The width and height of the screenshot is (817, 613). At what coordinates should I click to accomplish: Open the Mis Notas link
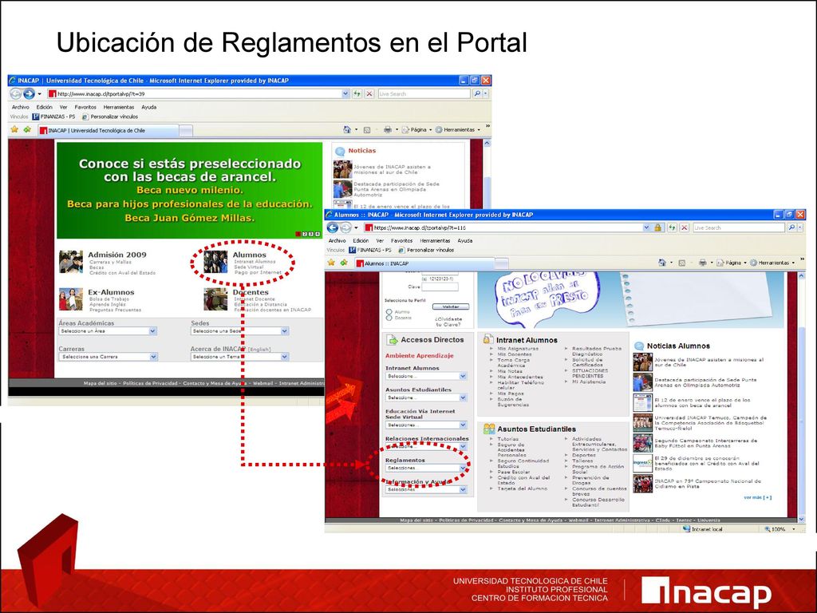point(510,371)
